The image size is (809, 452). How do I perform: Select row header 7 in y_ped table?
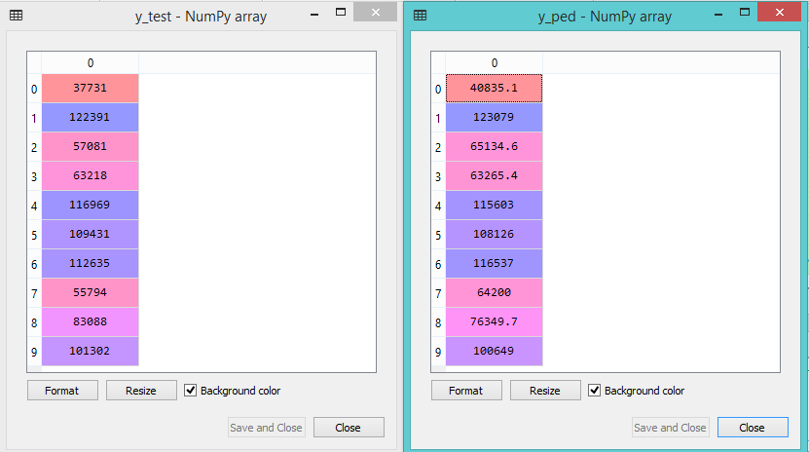coord(438,293)
